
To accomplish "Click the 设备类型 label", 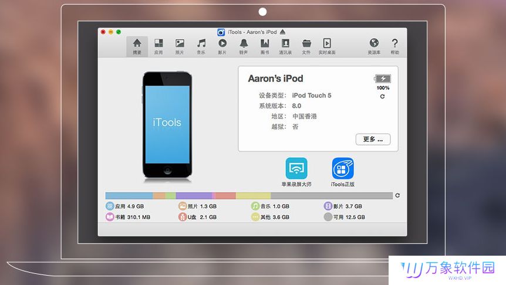I will pyautogui.click(x=272, y=96).
